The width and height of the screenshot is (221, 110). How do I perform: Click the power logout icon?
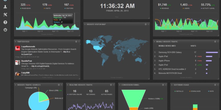click(x=5, y=30)
